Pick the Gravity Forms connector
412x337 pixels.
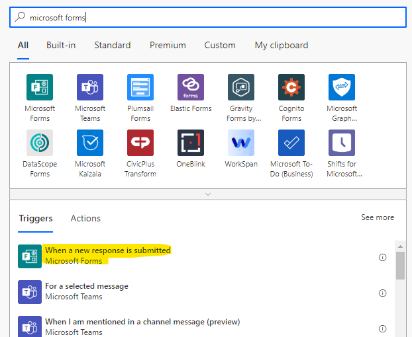(x=241, y=87)
